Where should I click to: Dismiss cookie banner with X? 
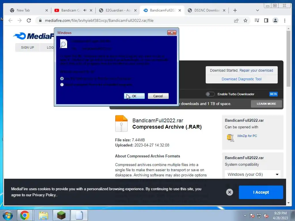[230, 192]
